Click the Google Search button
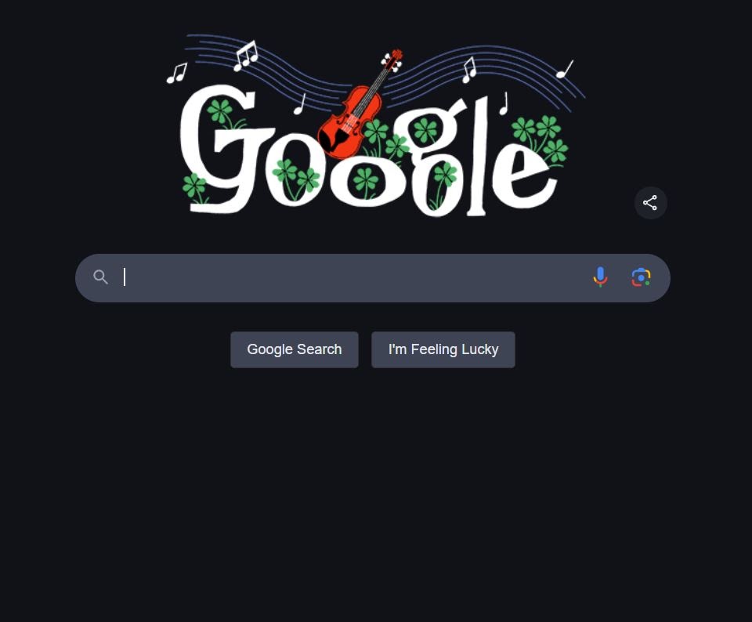Image resolution: width=752 pixels, height=622 pixels. 295,349
